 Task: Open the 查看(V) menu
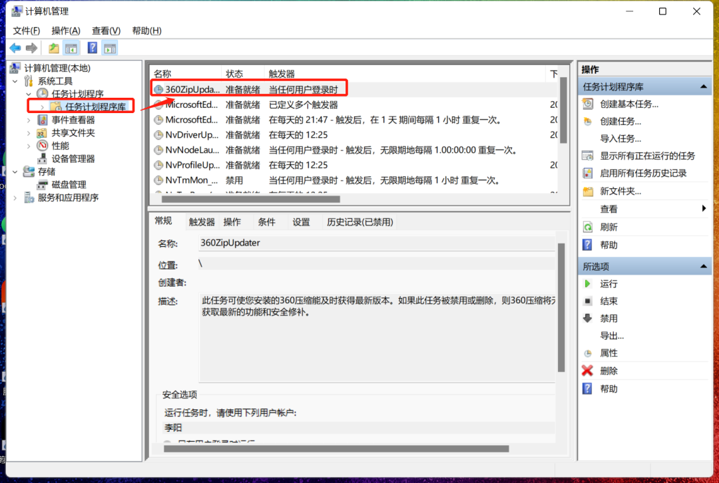[x=106, y=31]
